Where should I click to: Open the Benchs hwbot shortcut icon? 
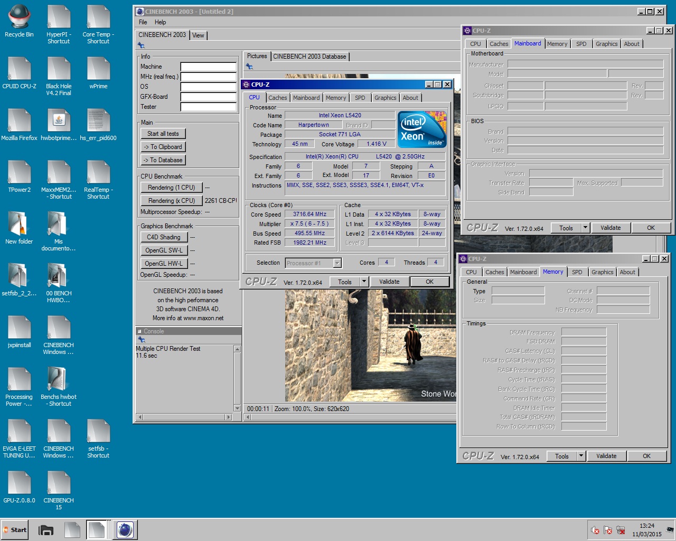58,387
